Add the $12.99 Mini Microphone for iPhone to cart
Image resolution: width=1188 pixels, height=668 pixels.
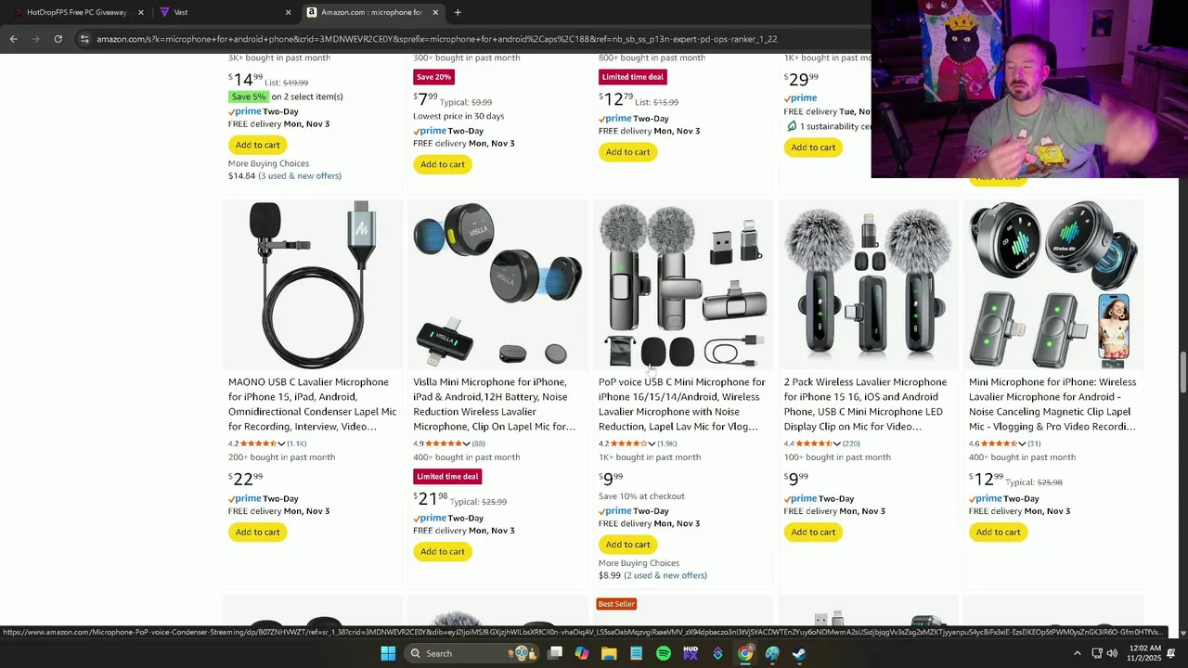coord(998,532)
